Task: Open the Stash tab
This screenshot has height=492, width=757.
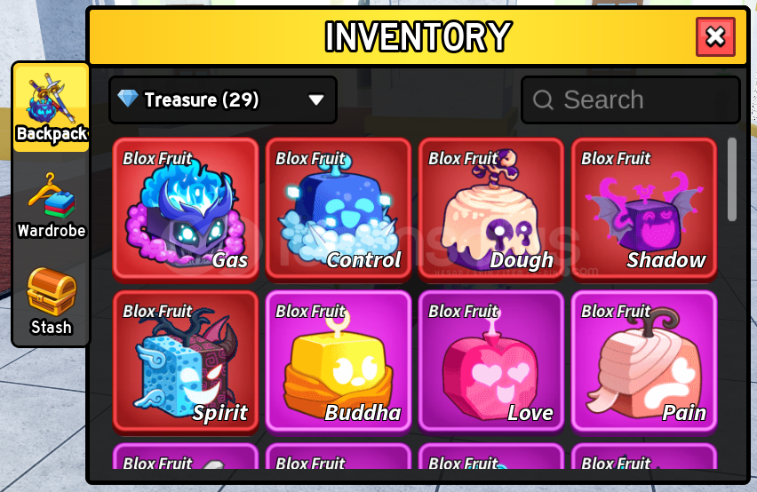Action: [52, 302]
